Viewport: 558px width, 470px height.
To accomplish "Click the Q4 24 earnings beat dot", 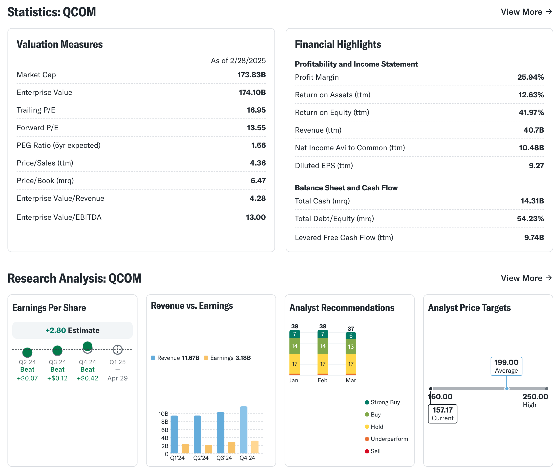I will [87, 346].
